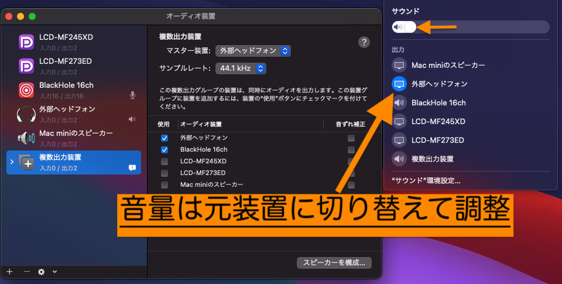Click the sound volume slider knob

410,27
